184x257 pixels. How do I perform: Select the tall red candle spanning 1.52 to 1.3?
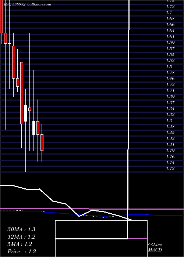tap(22, 93)
